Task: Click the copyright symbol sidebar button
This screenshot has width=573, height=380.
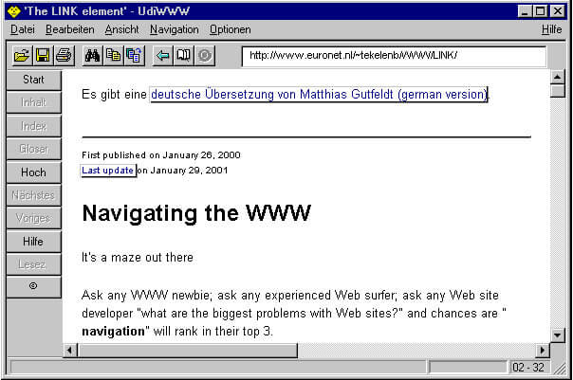Action: click(33, 287)
